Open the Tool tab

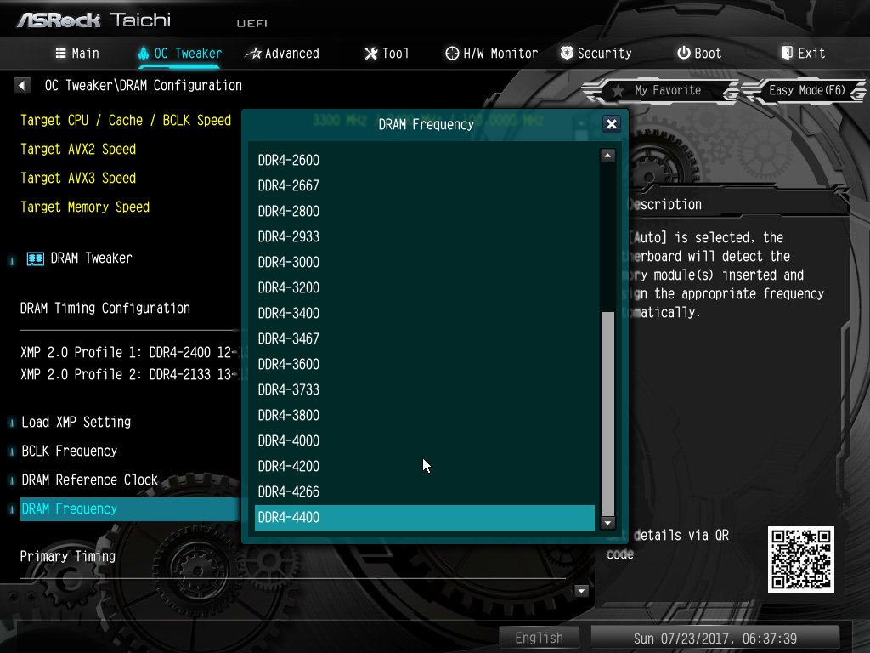pos(387,54)
